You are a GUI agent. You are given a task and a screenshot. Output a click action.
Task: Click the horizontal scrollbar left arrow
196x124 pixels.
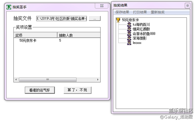[x=16, y=80]
